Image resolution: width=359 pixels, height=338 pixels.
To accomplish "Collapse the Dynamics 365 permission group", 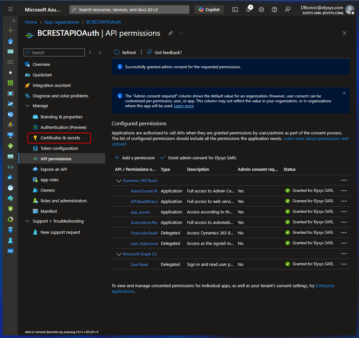I will coord(119,181).
